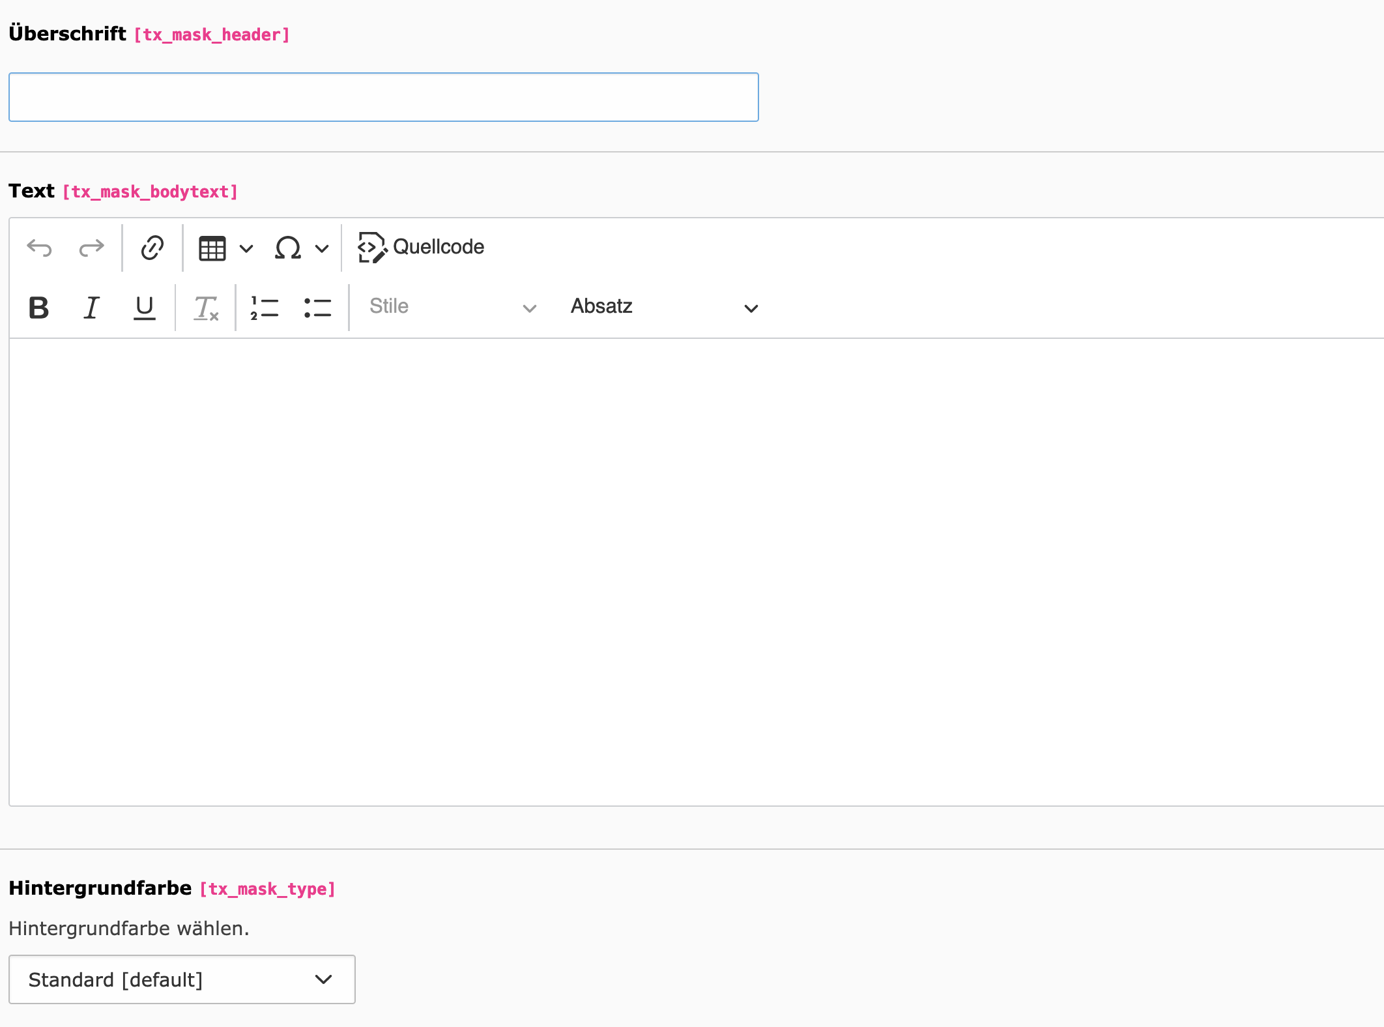1384x1027 pixels.
Task: Open the Stile styles dropdown
Action: (x=452, y=307)
